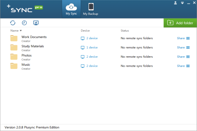197x131 pixels.
Task: Switch to the My Sync tab
Action: 72,9
